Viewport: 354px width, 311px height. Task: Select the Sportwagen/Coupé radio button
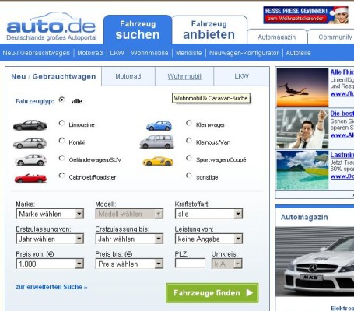pyautogui.click(x=189, y=158)
